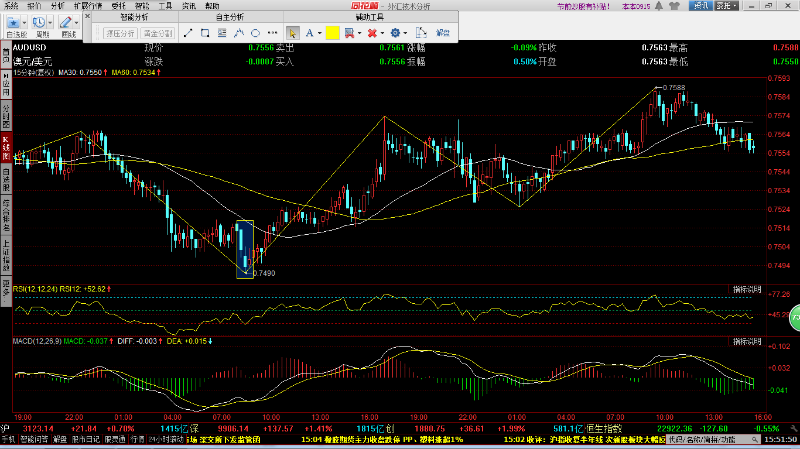Click RSI panel 指标说明 button
This screenshot has height=449, width=800.
(x=747, y=289)
